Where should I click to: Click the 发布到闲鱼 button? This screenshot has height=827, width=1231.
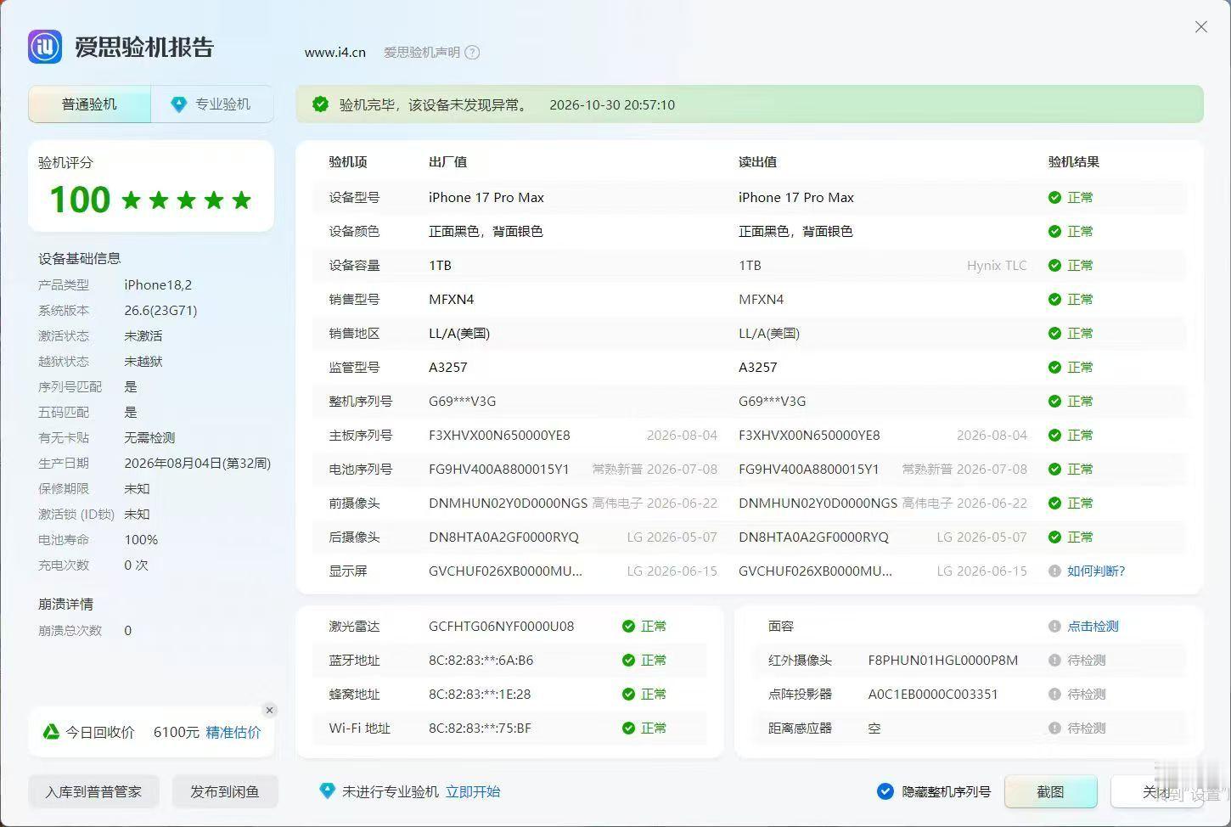224,791
